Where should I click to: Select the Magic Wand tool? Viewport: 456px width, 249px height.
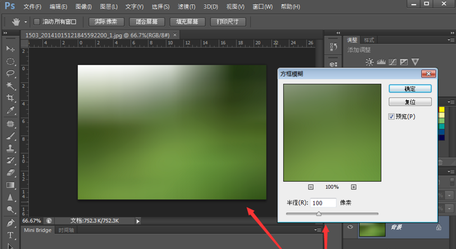(10, 85)
